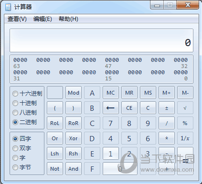Viewport: 202px width, 184px height.
Task: Click the left parenthesis key
Action: tap(55, 108)
